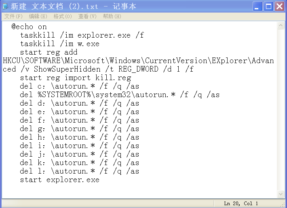Click the Notepad icon in the title bar

pos(6,6)
